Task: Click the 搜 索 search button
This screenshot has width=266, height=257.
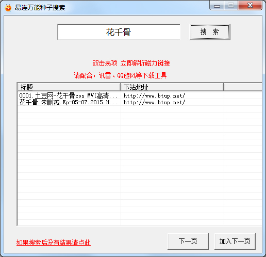Action: (x=210, y=32)
